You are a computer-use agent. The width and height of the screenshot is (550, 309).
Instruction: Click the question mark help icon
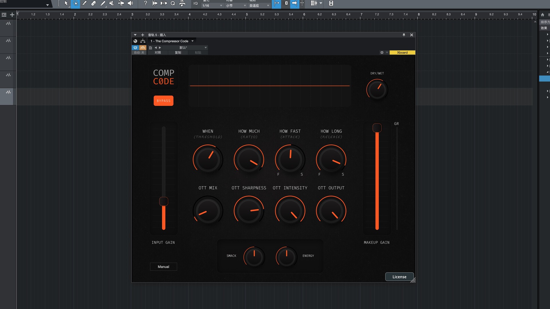(x=146, y=3)
